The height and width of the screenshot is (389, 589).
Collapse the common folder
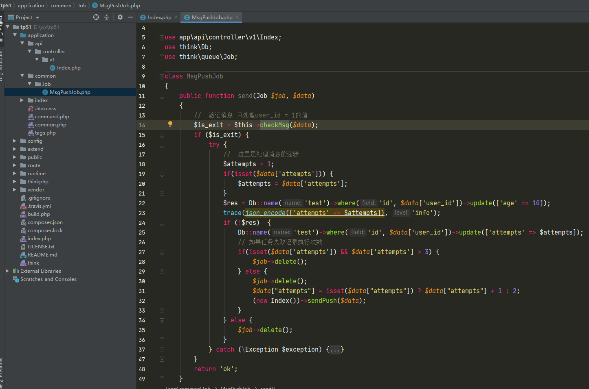(x=22, y=76)
